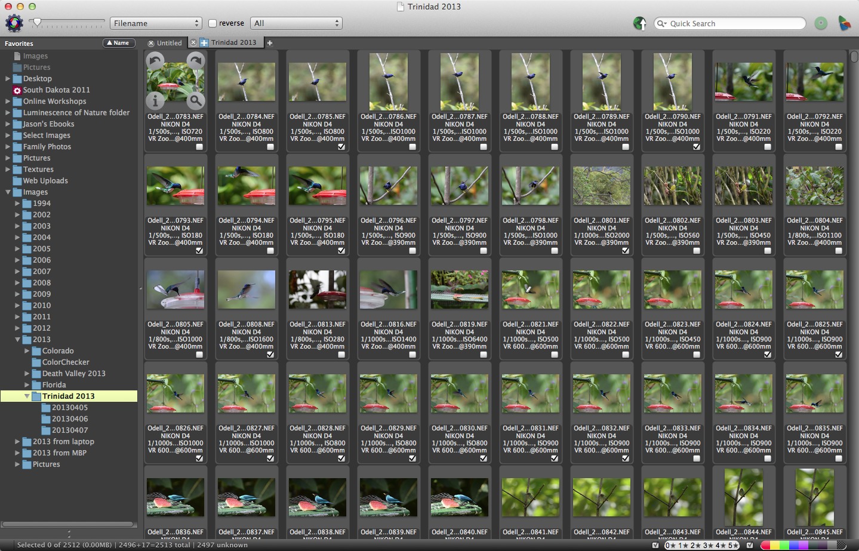The width and height of the screenshot is (859, 551).
Task: Click the Web Uploads folder icon
Action: (17, 181)
